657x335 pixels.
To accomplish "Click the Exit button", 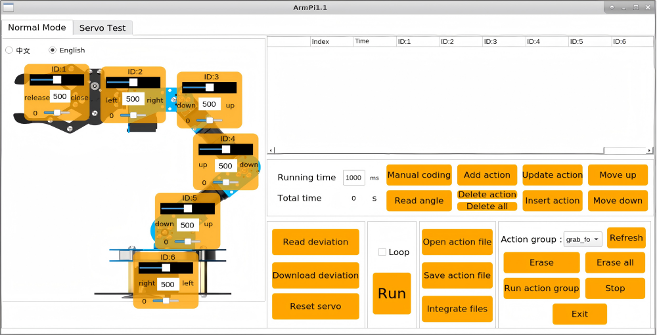I will (x=580, y=314).
